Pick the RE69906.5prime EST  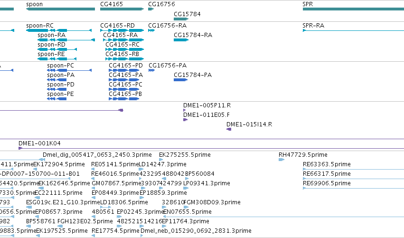(x=327, y=183)
